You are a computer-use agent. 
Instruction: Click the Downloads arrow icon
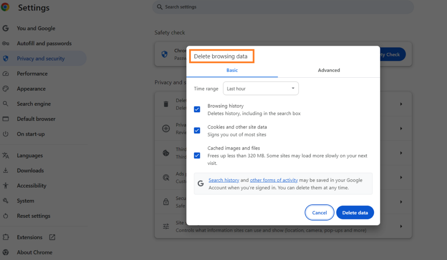[6, 170]
